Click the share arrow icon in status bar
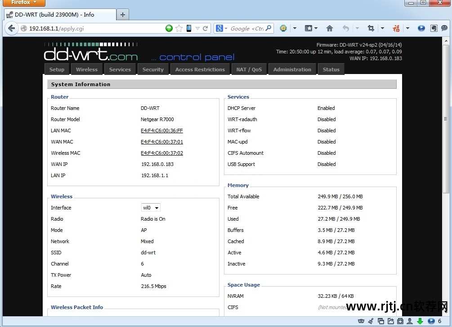Viewport: 452px width, 327px height. (390, 321)
